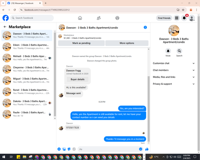Open Mehadi conversation in chat list

tap(27, 58)
